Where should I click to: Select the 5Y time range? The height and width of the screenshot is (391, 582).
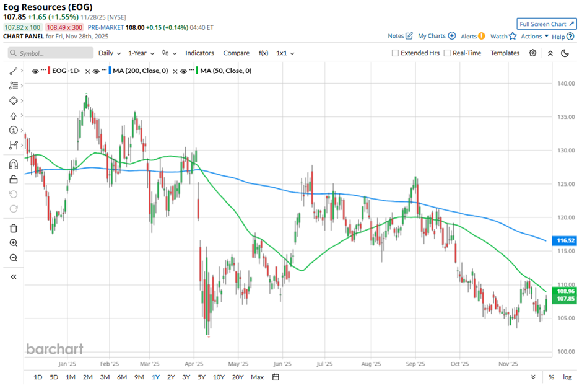click(202, 377)
